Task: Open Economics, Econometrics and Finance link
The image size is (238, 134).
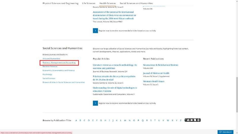Action: point(58,70)
